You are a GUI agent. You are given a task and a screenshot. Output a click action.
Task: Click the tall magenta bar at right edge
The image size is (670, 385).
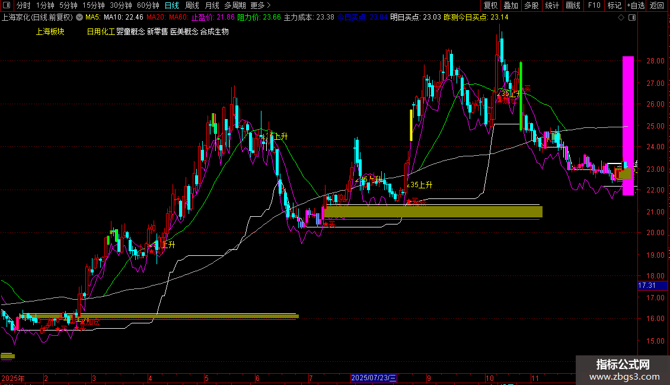click(x=628, y=126)
